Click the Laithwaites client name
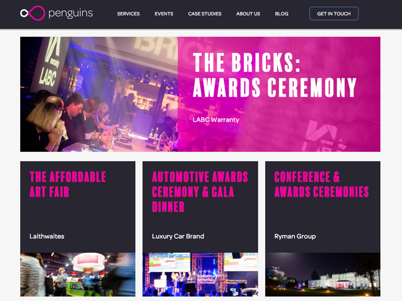402x301 pixels. pyautogui.click(x=47, y=236)
